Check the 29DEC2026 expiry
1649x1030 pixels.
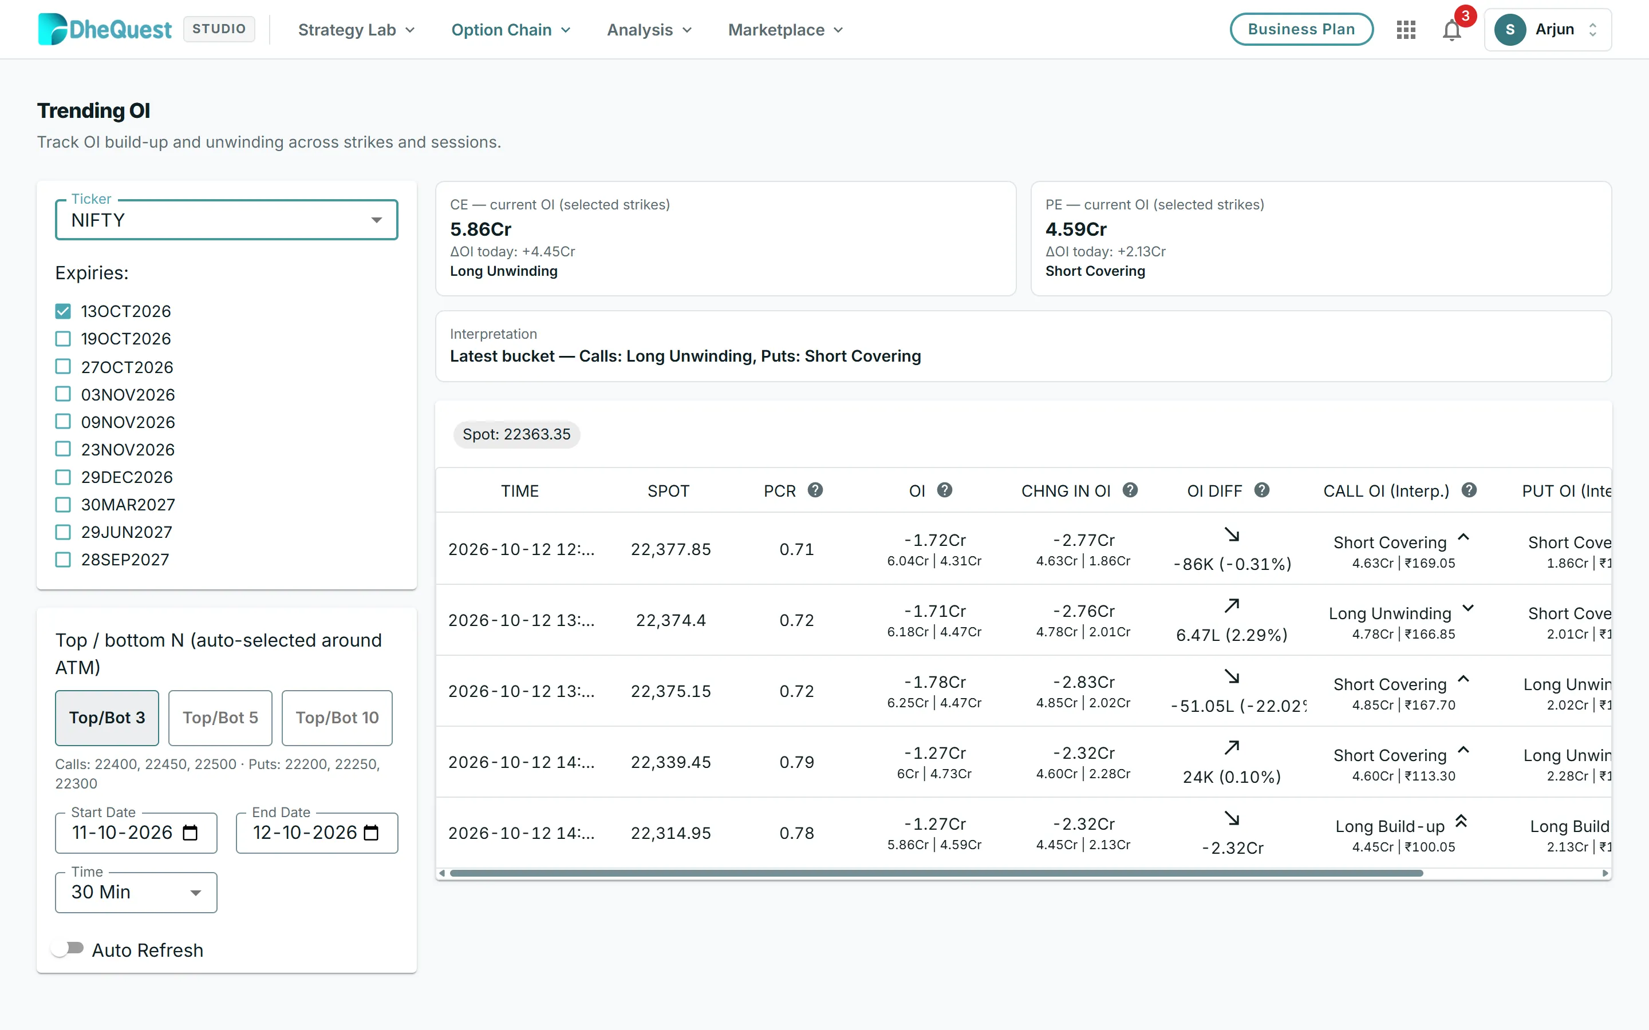pyautogui.click(x=62, y=477)
